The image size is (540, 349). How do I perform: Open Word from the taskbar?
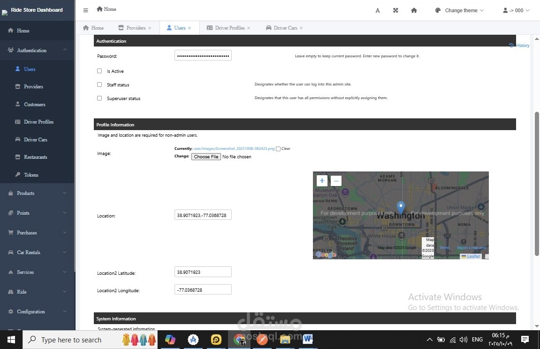pyautogui.click(x=308, y=340)
